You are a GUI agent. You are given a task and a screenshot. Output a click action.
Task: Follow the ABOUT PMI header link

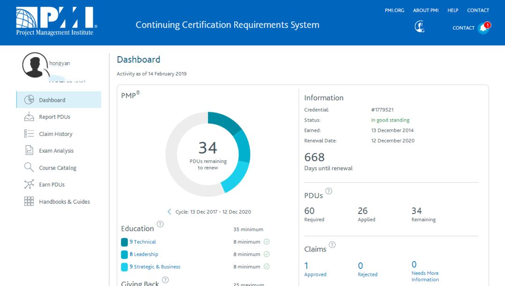[426, 10]
